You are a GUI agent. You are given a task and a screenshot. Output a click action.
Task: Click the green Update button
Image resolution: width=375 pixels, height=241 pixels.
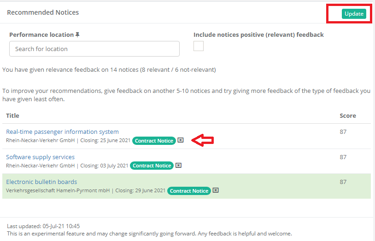pos(354,14)
